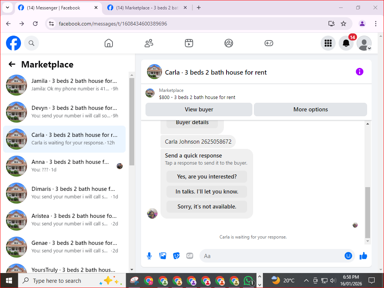Send a thumbs-up like

pyautogui.click(x=363, y=256)
